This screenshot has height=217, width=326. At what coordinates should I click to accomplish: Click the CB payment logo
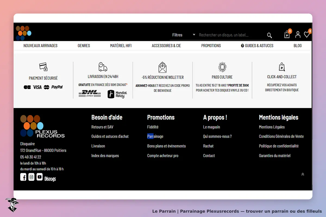pyautogui.click(x=27, y=87)
